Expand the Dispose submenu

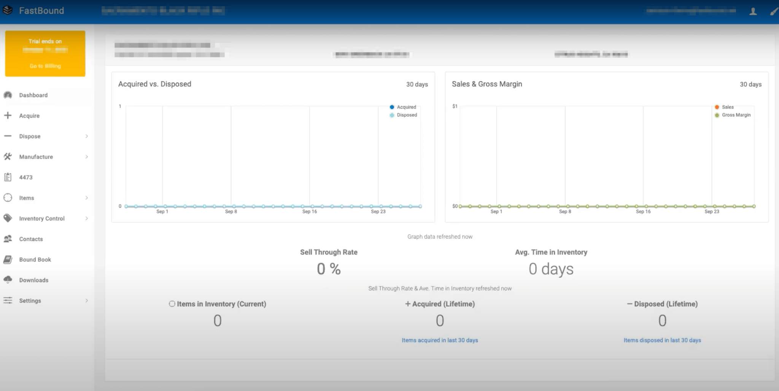coord(87,136)
